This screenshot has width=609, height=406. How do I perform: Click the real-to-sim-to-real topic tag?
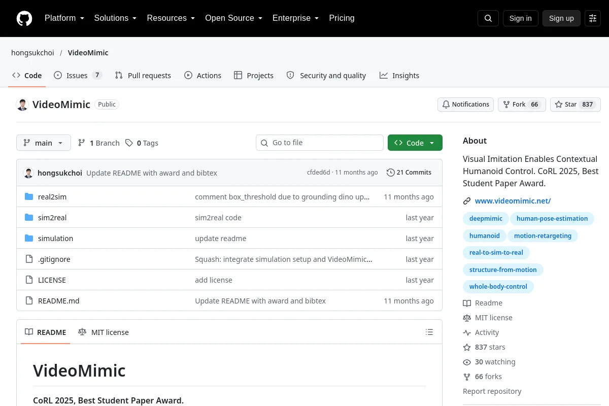point(496,253)
